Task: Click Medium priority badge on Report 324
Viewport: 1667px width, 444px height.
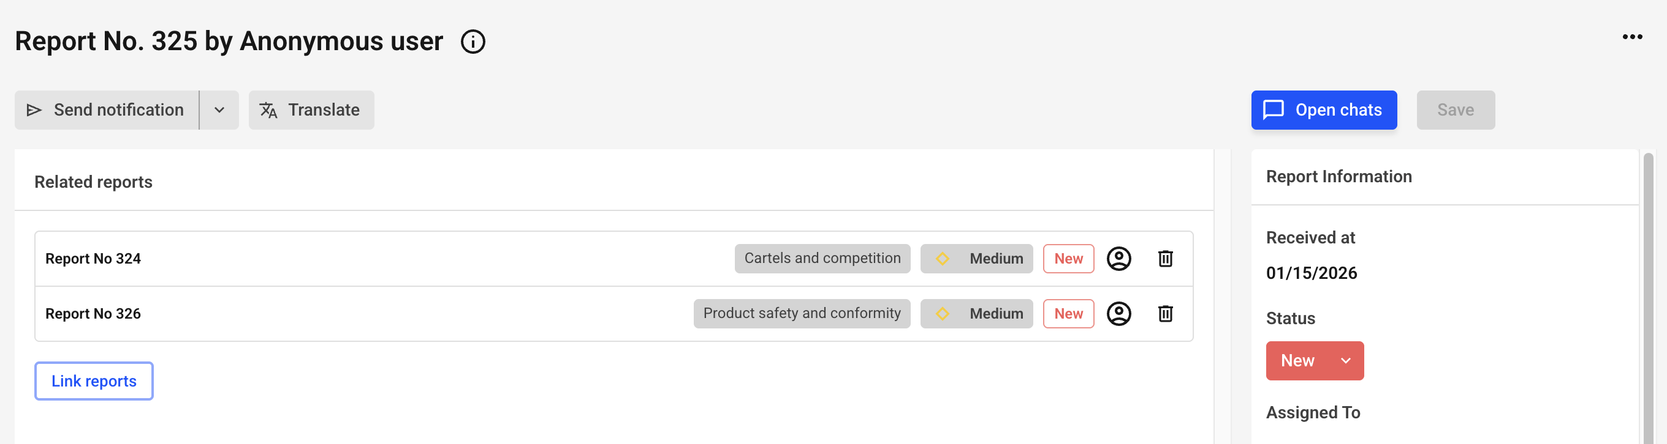Action: [x=976, y=259]
